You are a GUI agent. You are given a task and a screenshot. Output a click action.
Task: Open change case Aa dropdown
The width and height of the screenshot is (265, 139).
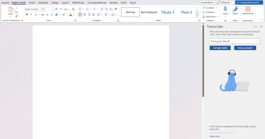[67, 9]
